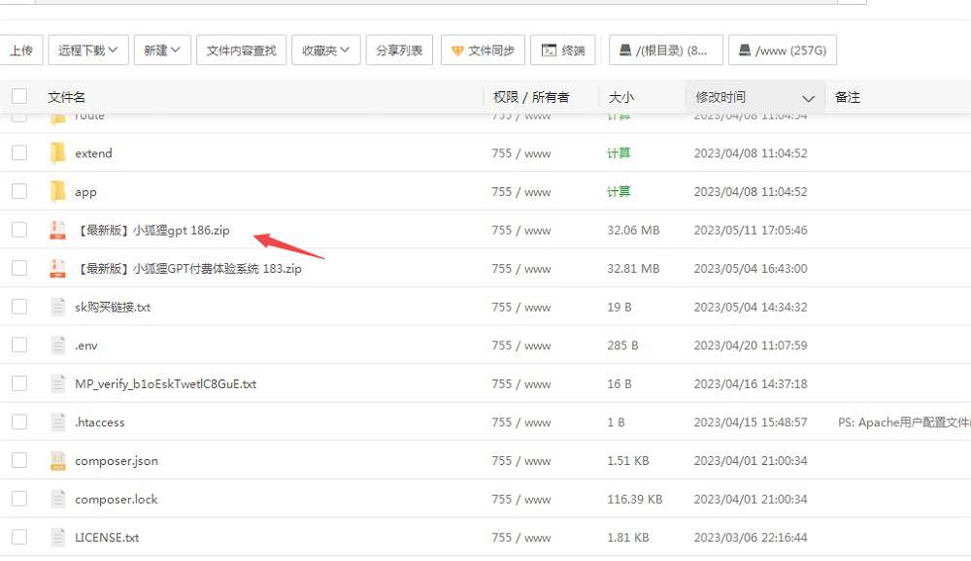Click the composer.json file icon

[58, 460]
